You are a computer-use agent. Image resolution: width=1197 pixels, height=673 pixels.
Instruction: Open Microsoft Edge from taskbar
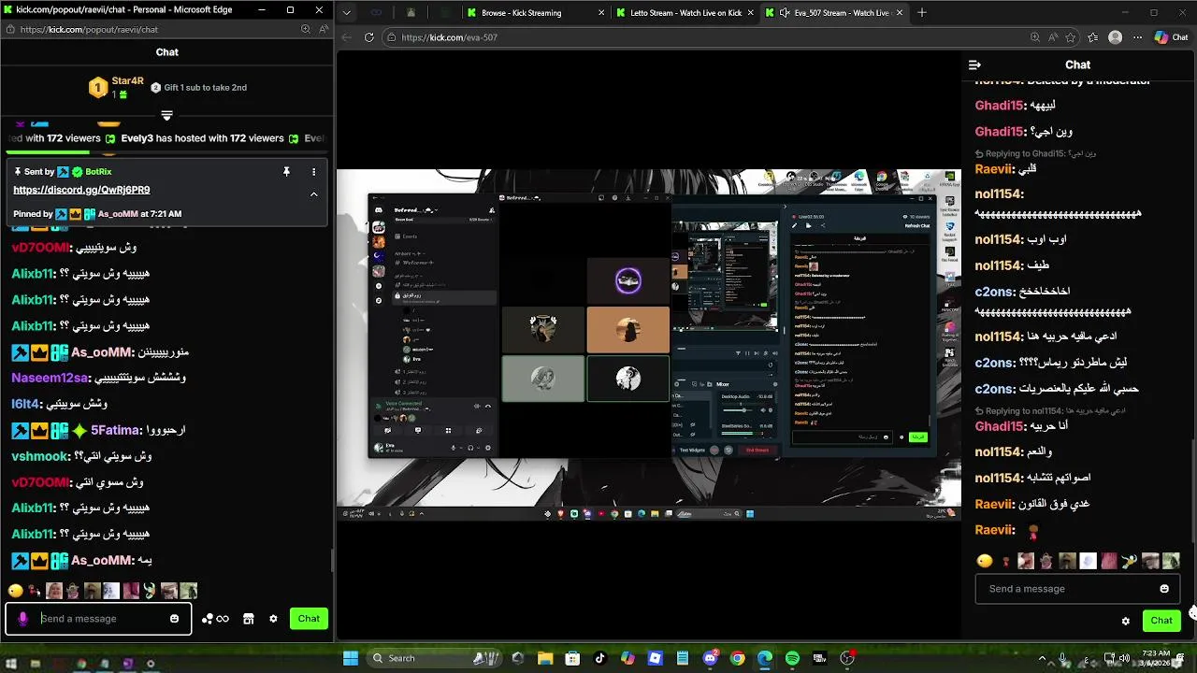point(765,658)
